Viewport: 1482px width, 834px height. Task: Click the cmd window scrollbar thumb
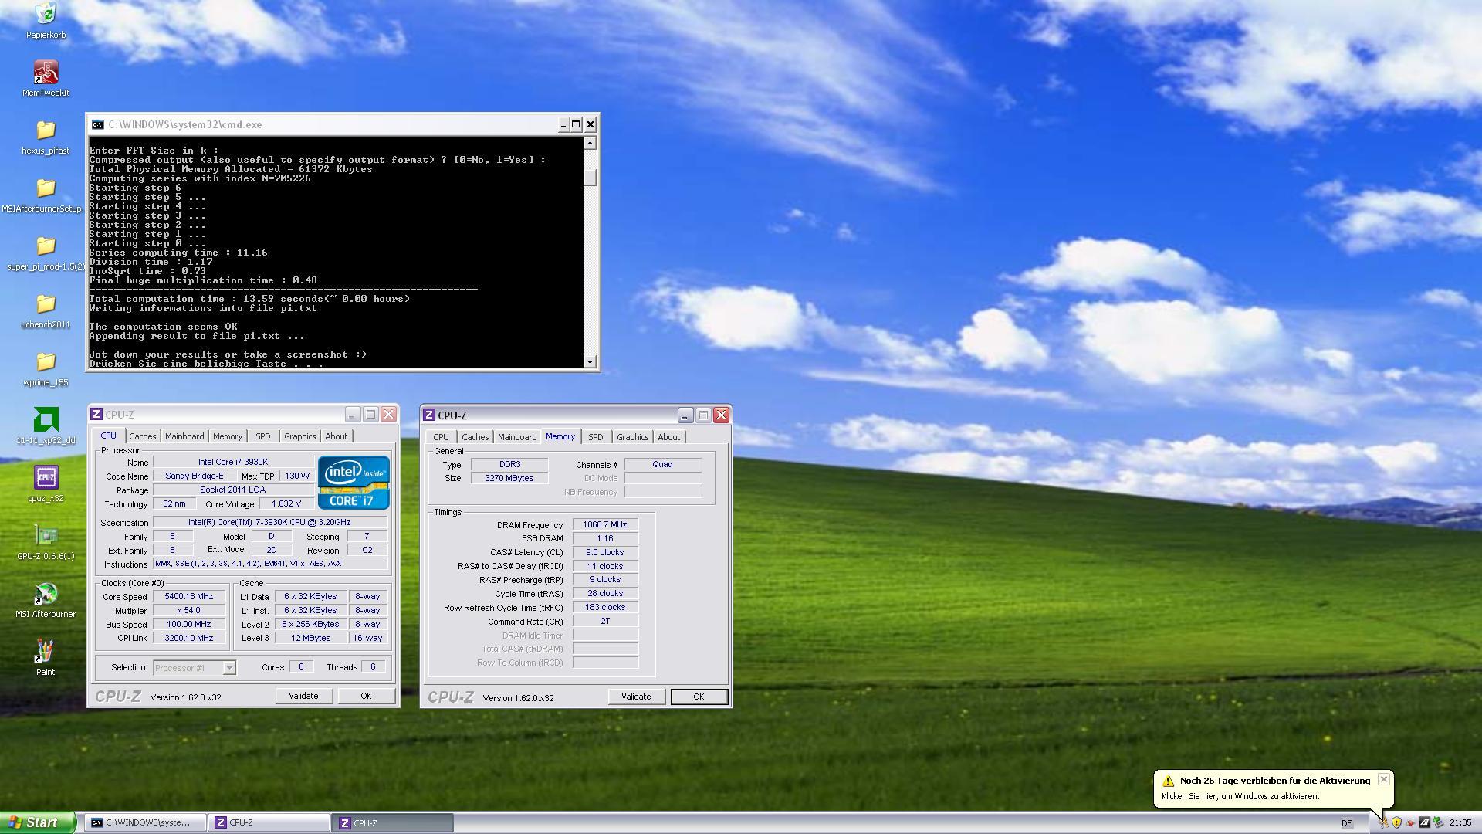[590, 178]
